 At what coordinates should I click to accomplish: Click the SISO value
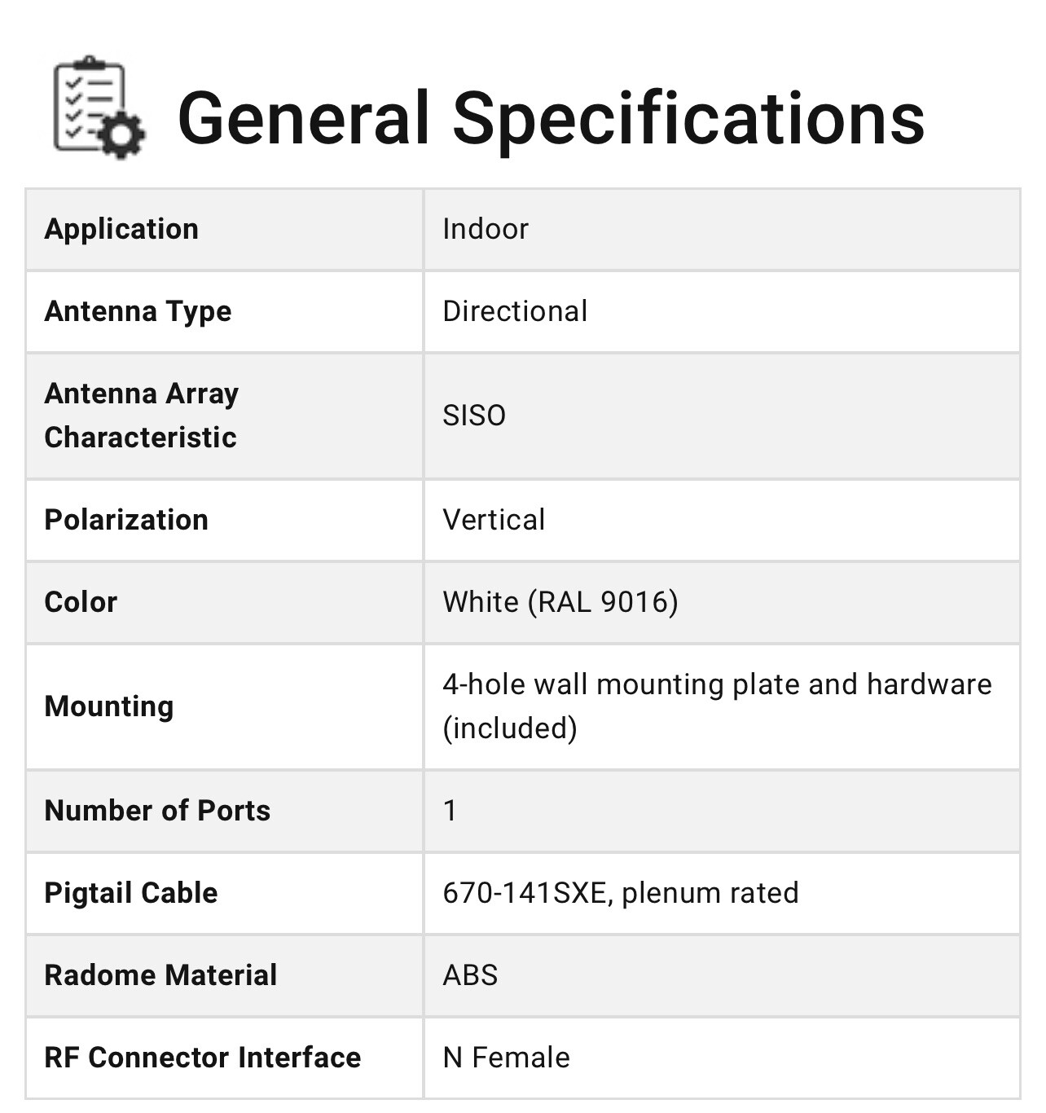474,416
